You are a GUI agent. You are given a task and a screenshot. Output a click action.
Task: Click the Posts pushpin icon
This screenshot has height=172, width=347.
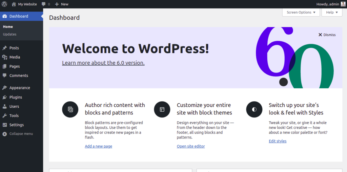tap(5, 48)
